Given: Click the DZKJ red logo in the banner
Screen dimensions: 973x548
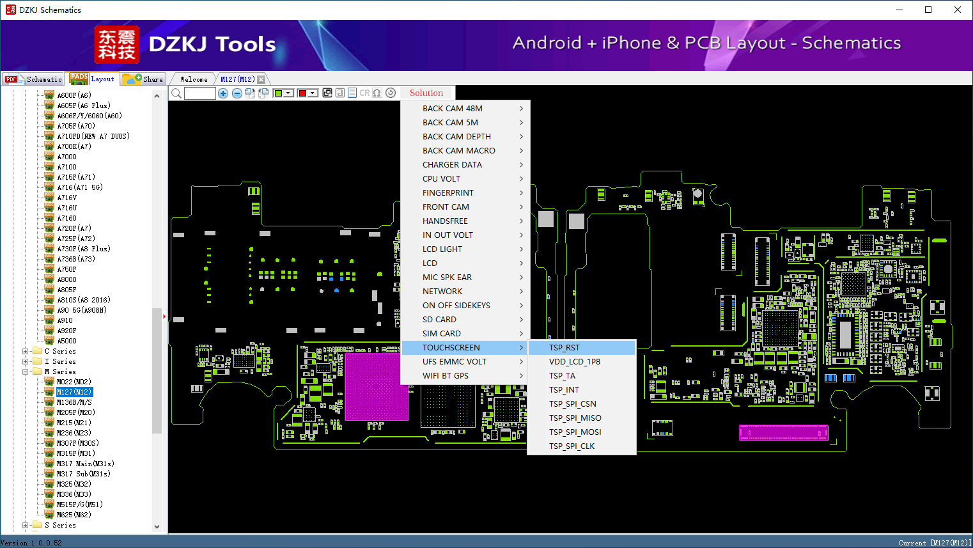Looking at the screenshot, I should point(116,44).
